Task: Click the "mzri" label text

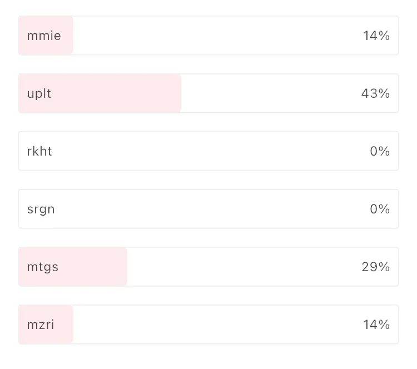Action: pos(41,325)
